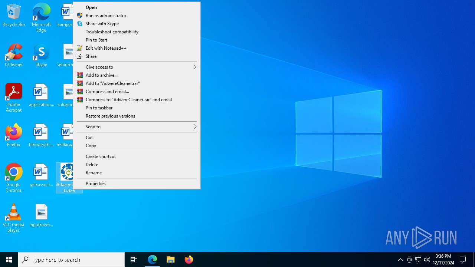Viewport: 475px width, 267px height.
Task: Choose Add to "AdwereCleaner.rar"
Action: tap(137, 83)
